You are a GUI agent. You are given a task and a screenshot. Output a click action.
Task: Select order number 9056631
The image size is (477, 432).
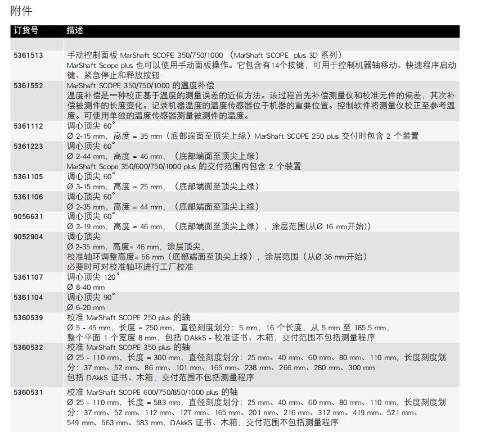28,217
